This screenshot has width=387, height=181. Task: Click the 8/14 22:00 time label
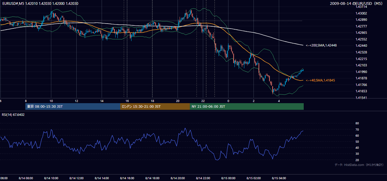point(203,178)
